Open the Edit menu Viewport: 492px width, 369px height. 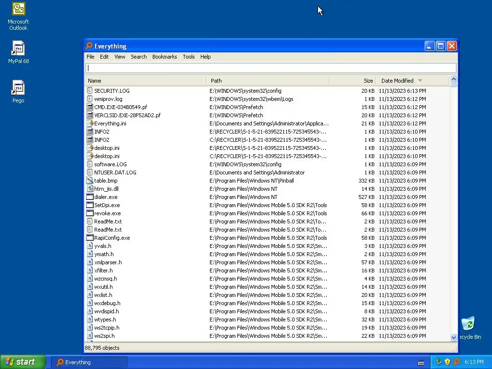(104, 57)
